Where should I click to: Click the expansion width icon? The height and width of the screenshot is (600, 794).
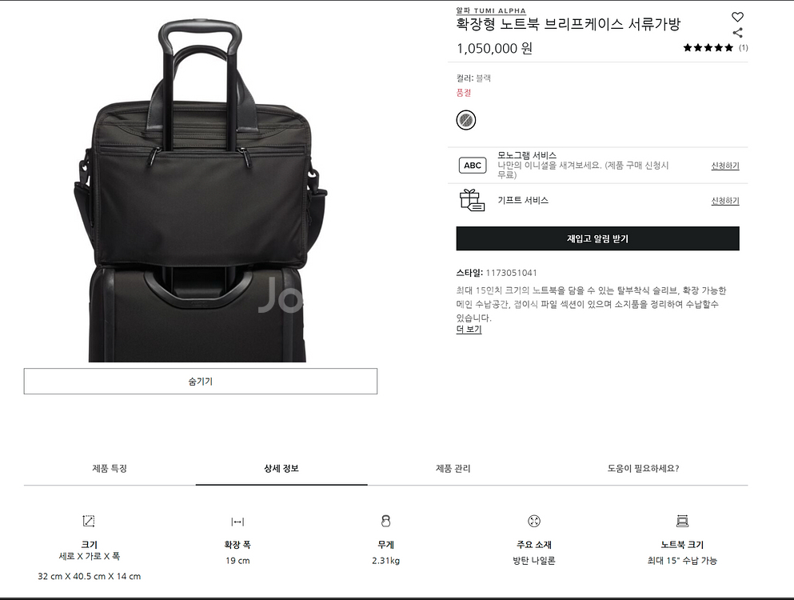click(x=237, y=522)
